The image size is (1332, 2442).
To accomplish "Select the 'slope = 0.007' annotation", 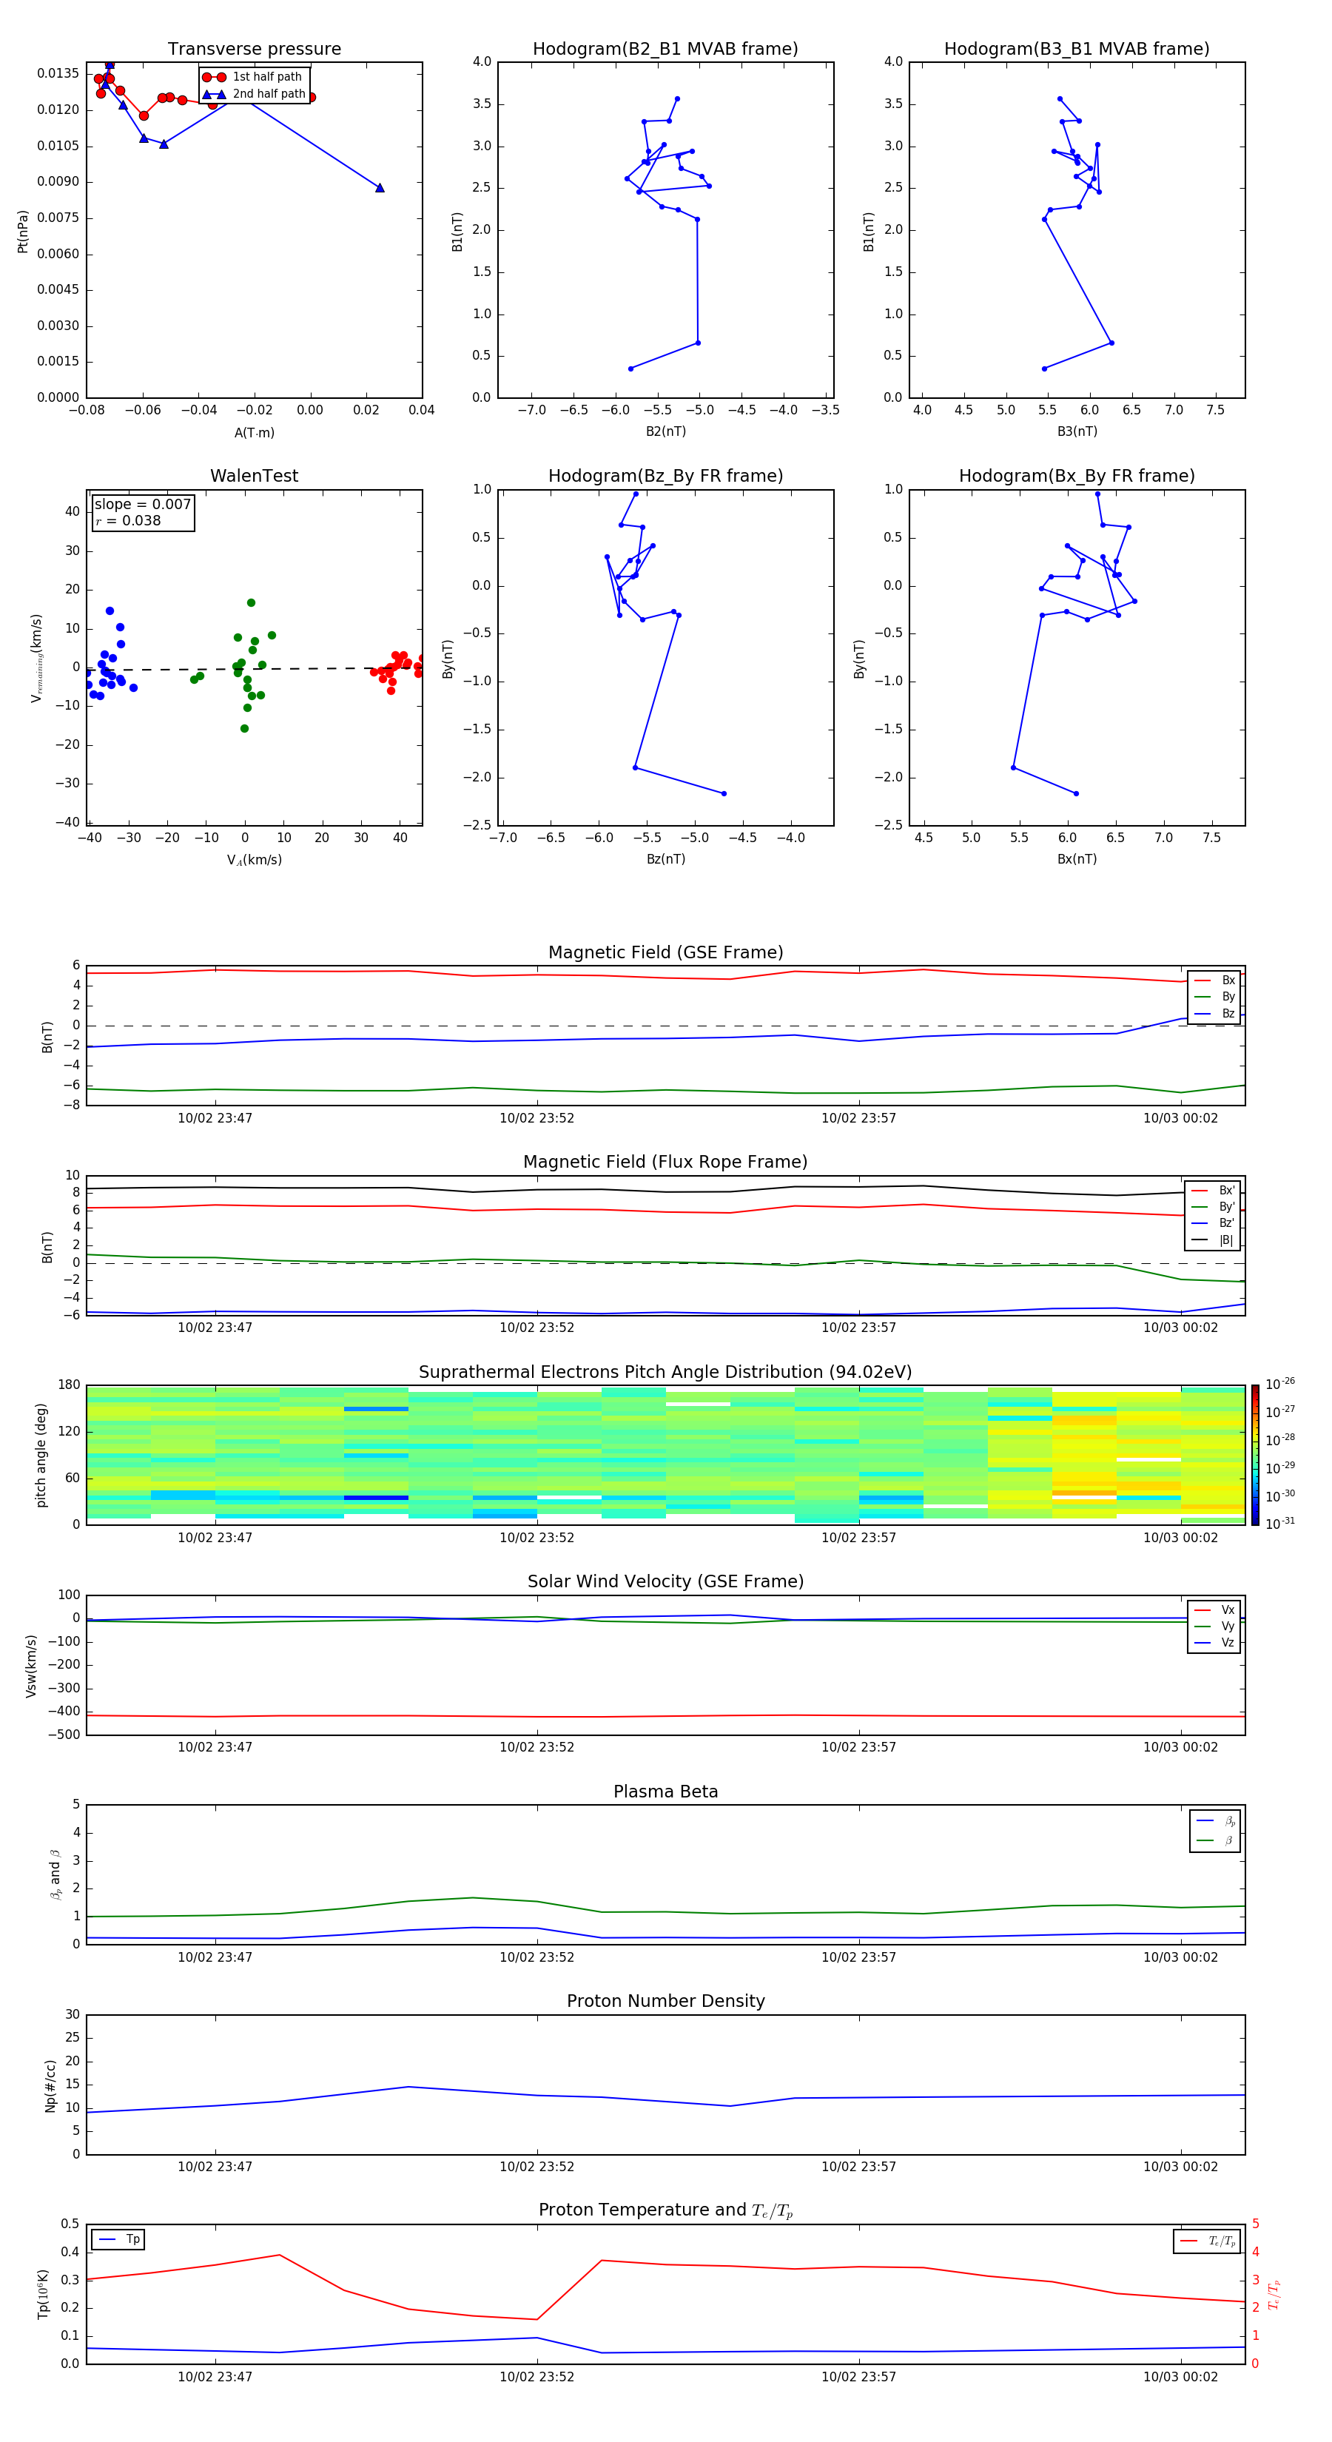I will [x=142, y=505].
